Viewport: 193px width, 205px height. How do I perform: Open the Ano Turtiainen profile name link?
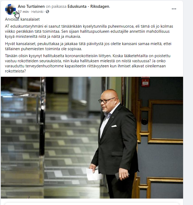click(31, 6)
